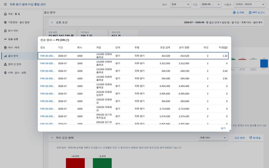Click the 1.22 delay value cell
269x168 pixels.
click(x=225, y=56)
